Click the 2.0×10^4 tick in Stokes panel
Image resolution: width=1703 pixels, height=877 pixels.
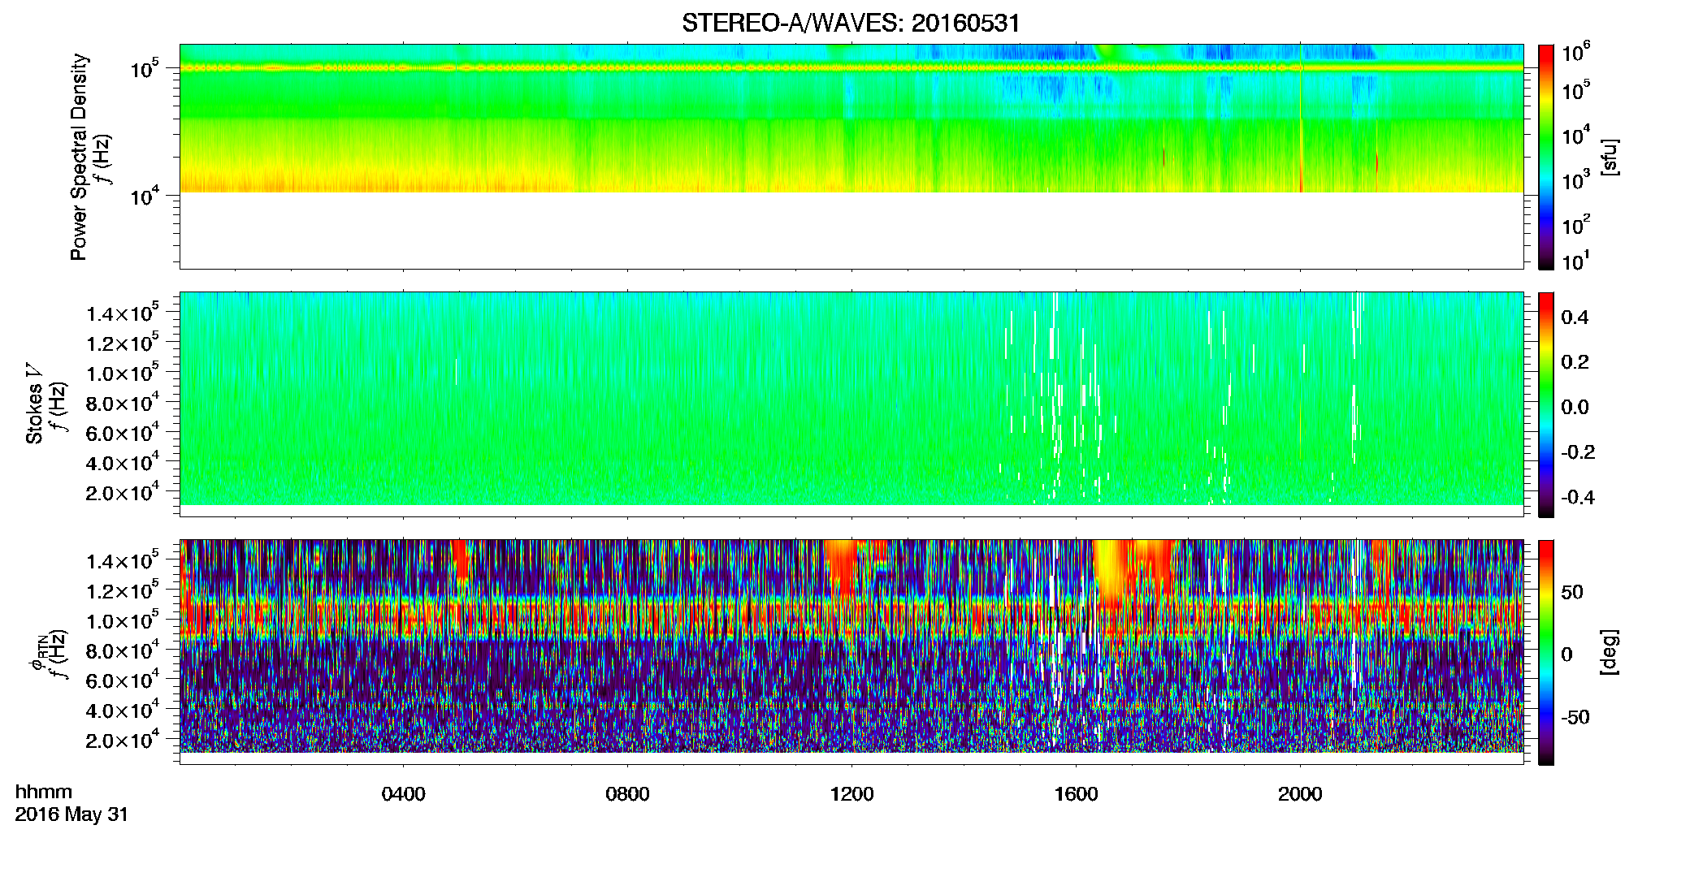(123, 492)
